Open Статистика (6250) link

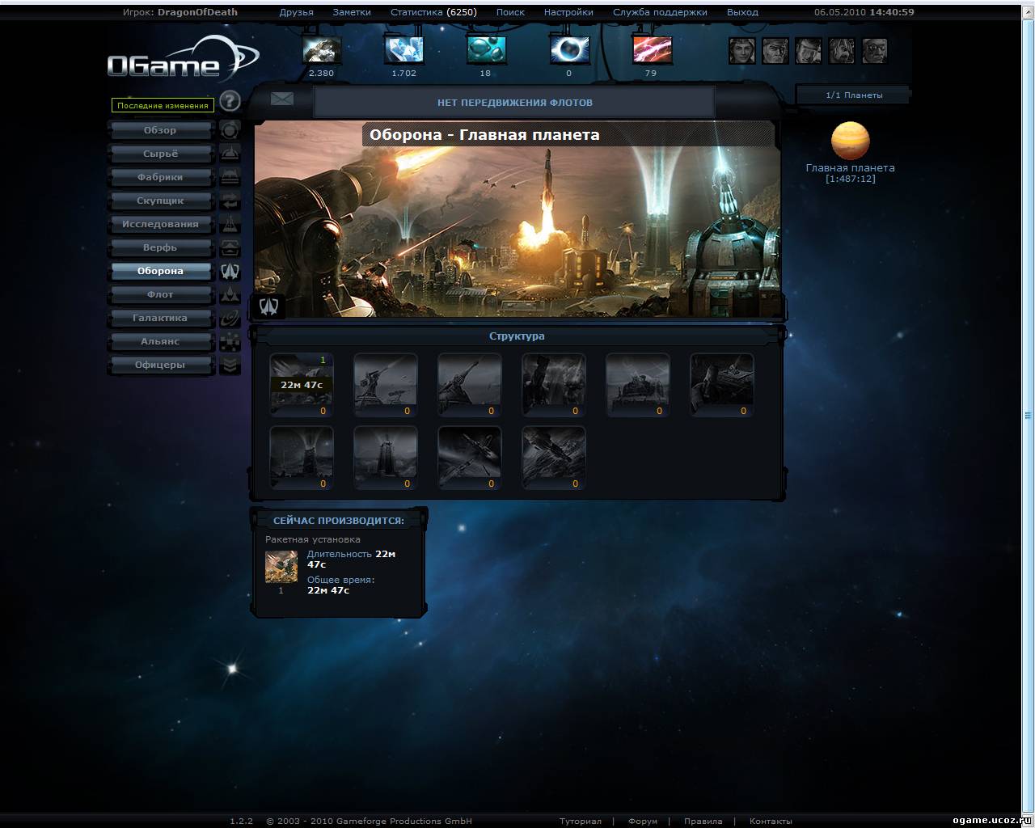433,12
